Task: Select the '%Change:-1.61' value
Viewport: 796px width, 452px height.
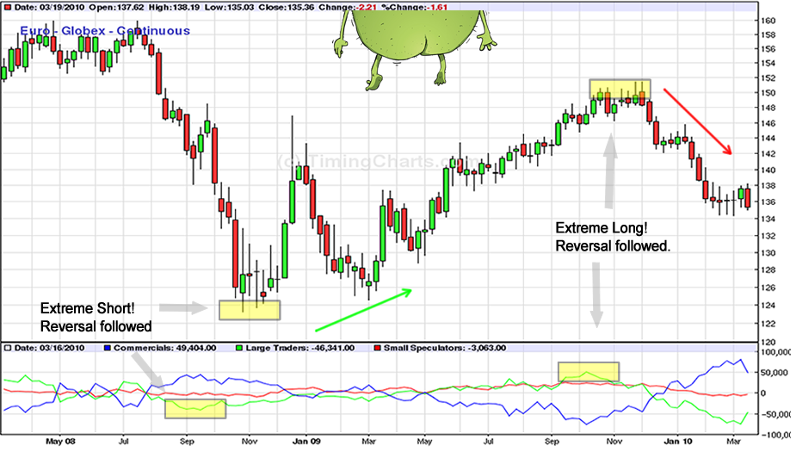Action: pos(414,7)
